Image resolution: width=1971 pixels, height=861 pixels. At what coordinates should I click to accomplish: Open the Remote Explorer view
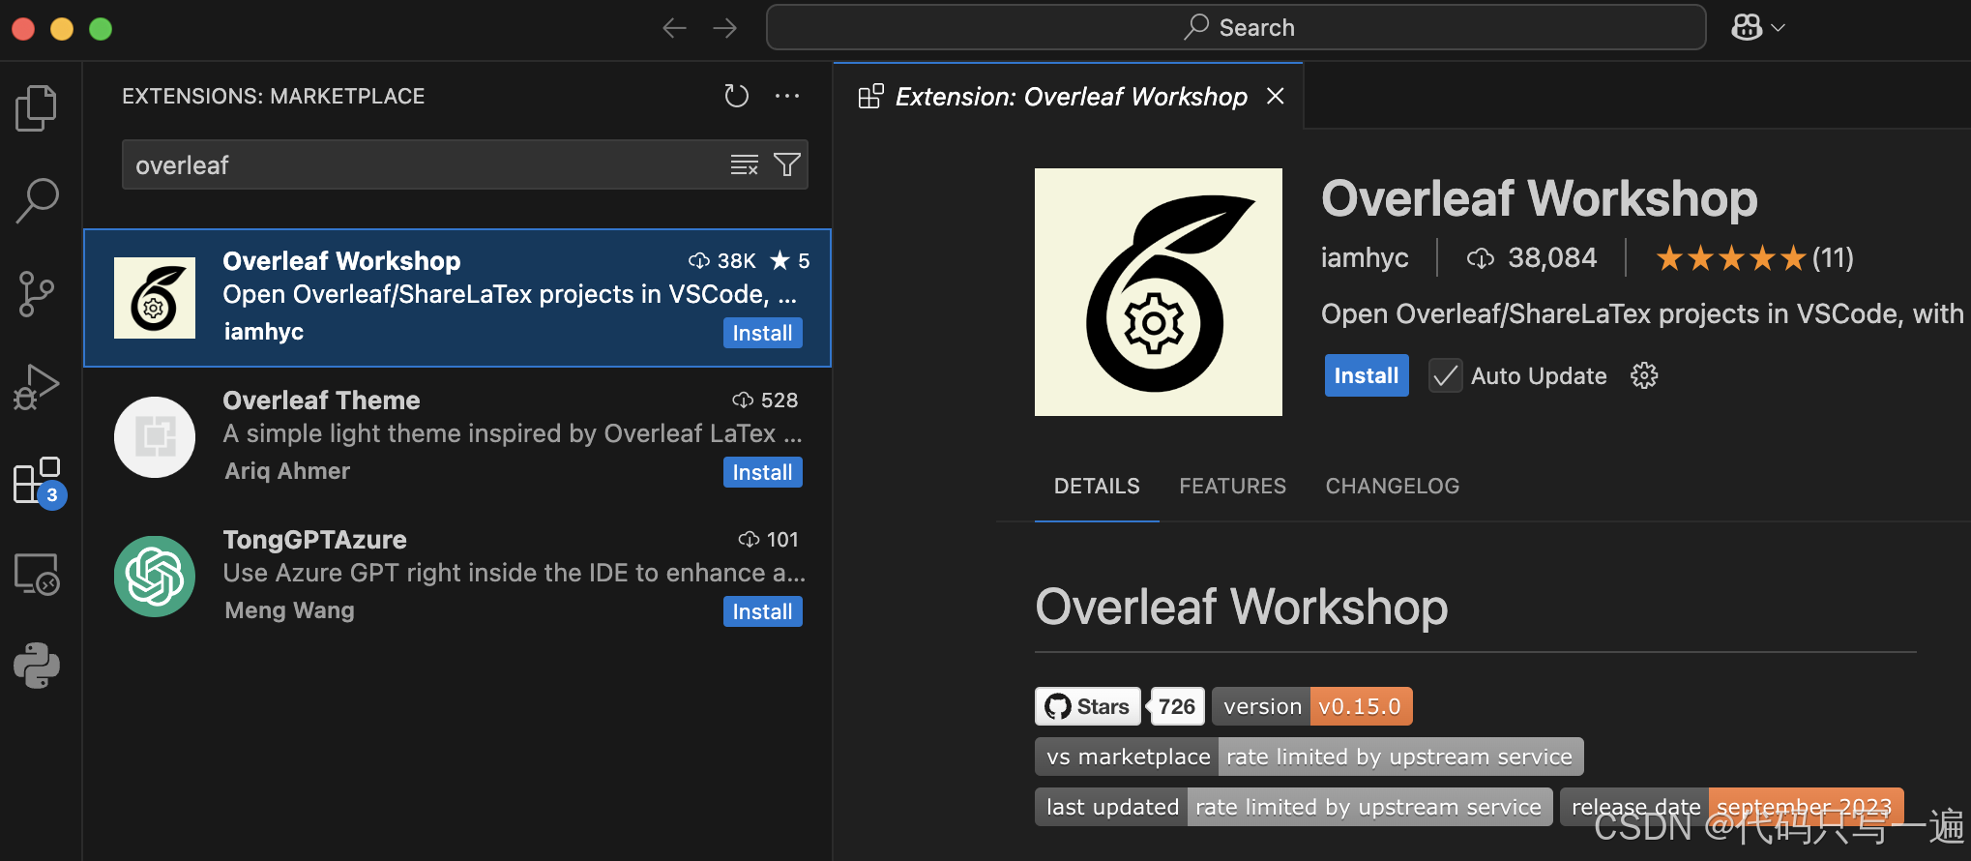[37, 575]
